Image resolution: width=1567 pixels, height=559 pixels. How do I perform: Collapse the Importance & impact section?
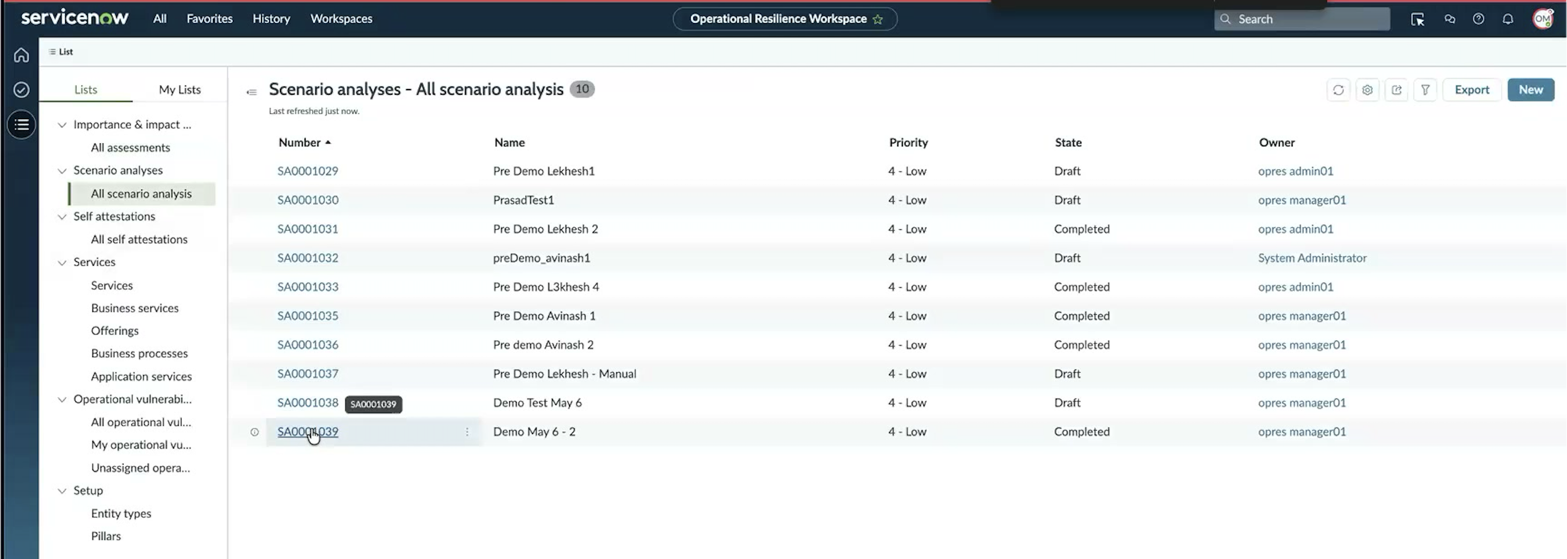pos(62,125)
